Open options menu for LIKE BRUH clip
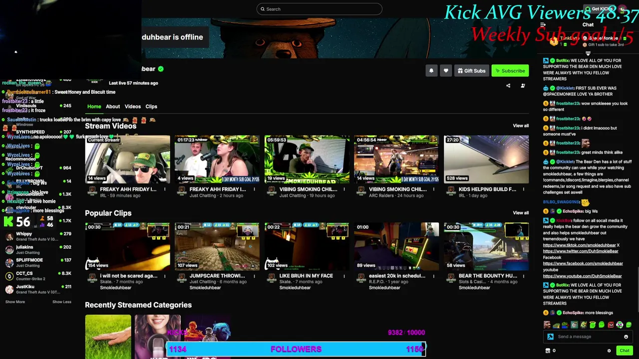639x359 pixels. click(344, 276)
